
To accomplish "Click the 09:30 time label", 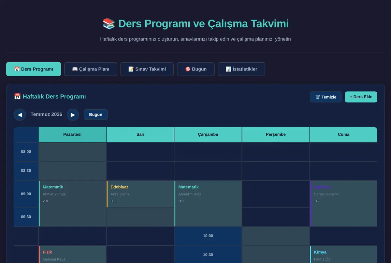I will [26, 217].
